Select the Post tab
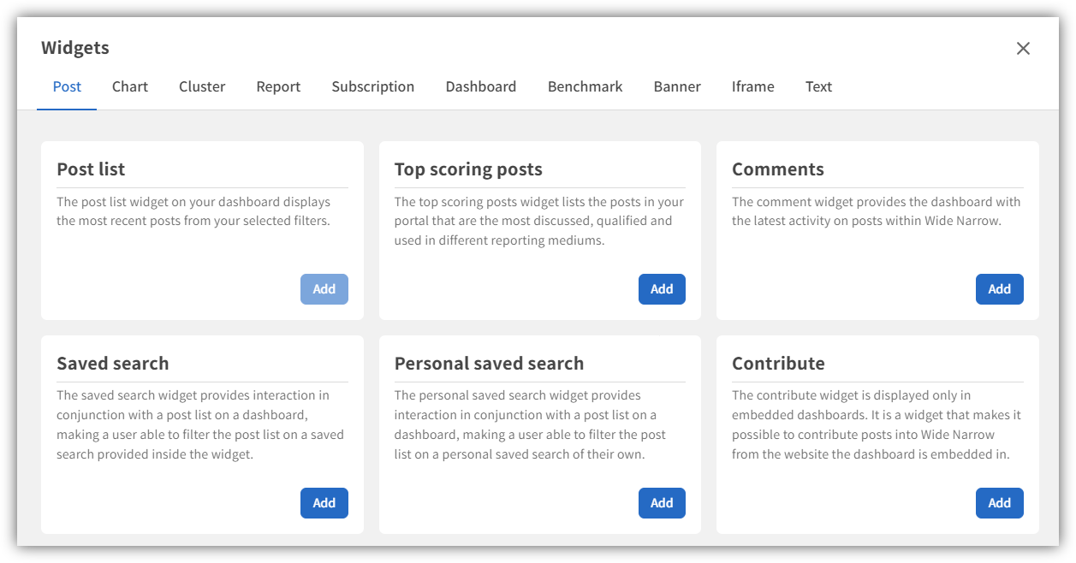Viewport: 1076px width, 563px height. pos(67,86)
